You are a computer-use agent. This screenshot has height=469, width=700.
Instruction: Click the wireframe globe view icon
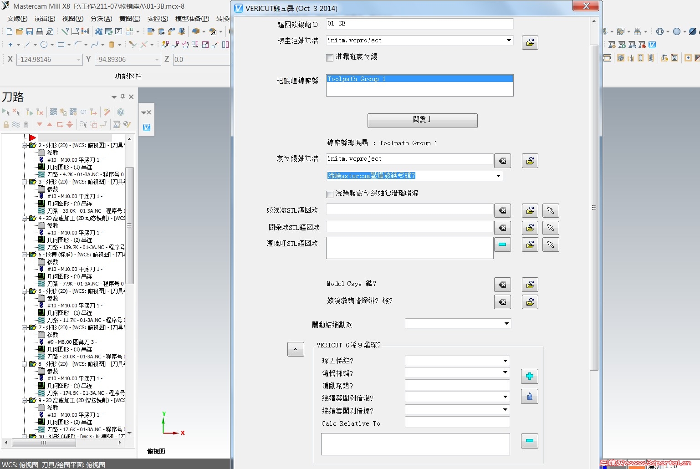point(659,31)
